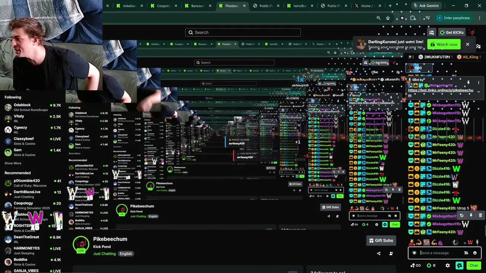Image resolution: width=486 pixels, height=273 pixels.
Task: Share the stream via the main share icon
Action: click(x=379, y=253)
